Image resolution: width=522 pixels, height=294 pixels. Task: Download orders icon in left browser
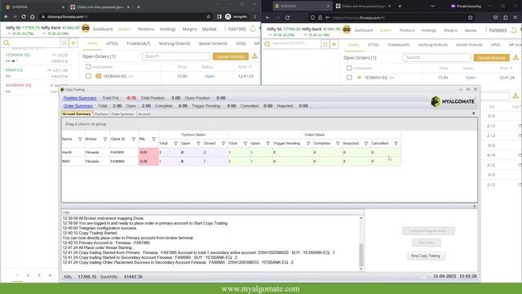click(254, 56)
